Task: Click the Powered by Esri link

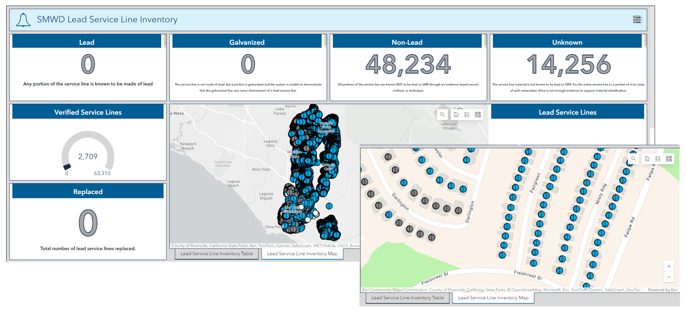Action: (663, 290)
